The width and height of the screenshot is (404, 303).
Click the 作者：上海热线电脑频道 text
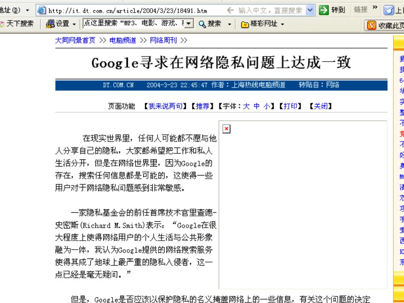(x=249, y=85)
